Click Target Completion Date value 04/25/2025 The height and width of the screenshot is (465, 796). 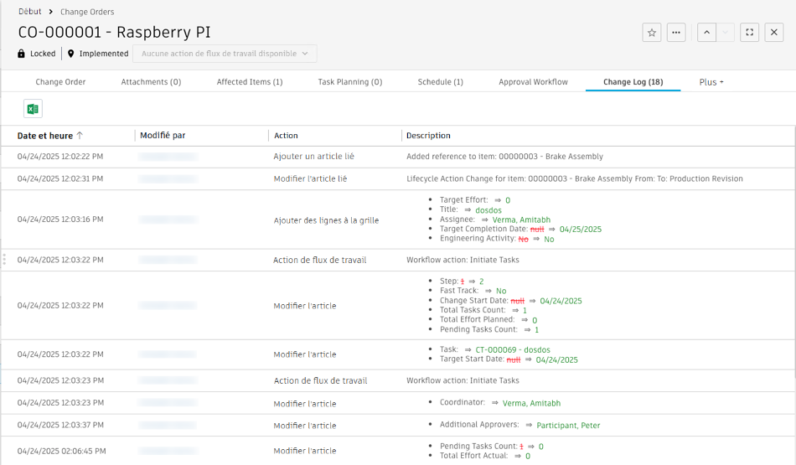coord(581,230)
